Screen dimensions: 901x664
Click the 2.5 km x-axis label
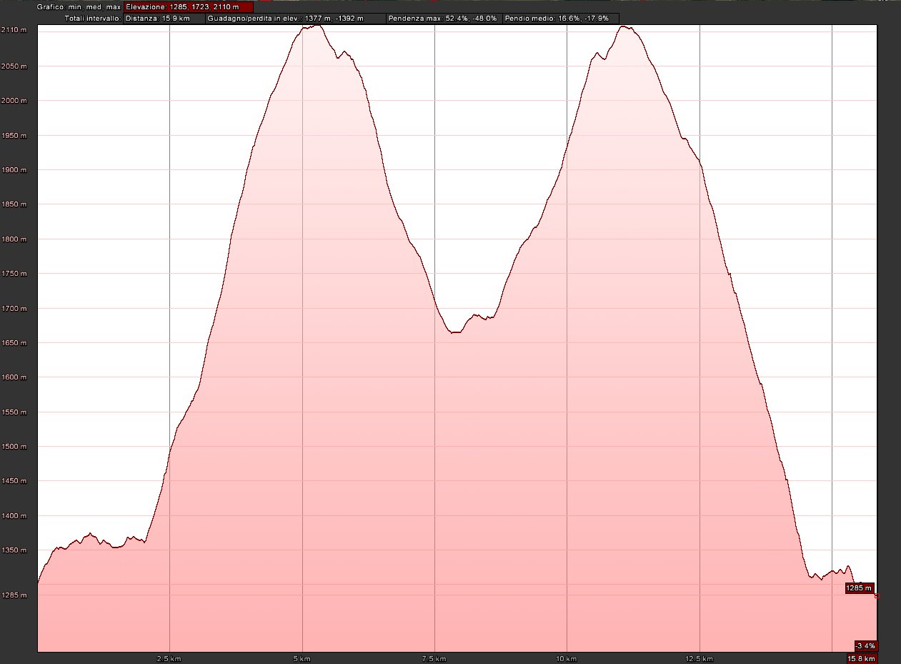pyautogui.click(x=169, y=658)
